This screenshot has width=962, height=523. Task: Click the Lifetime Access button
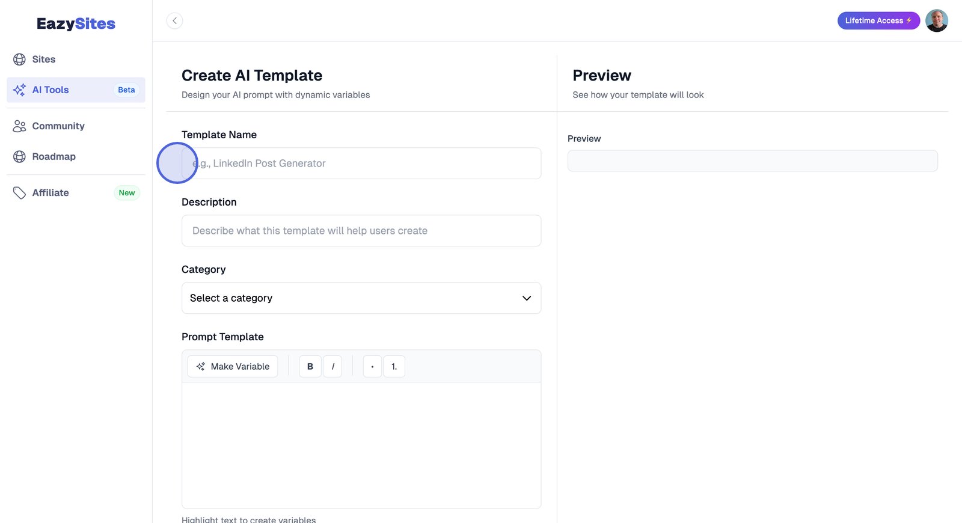pyautogui.click(x=878, y=21)
